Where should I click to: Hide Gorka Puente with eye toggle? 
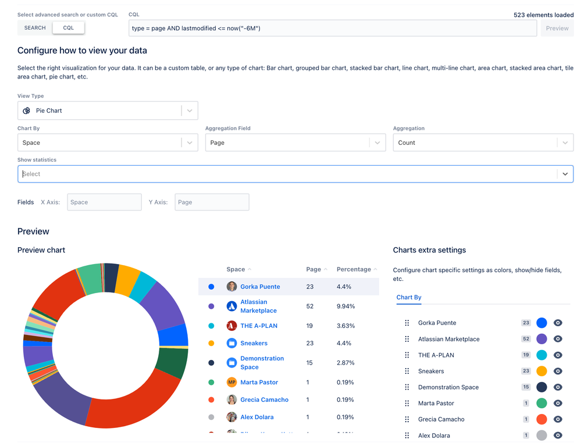point(558,323)
